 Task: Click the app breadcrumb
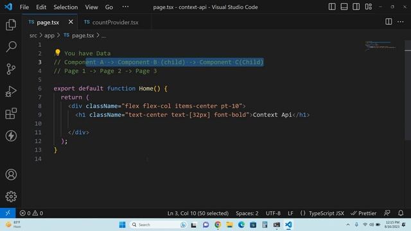click(x=49, y=35)
